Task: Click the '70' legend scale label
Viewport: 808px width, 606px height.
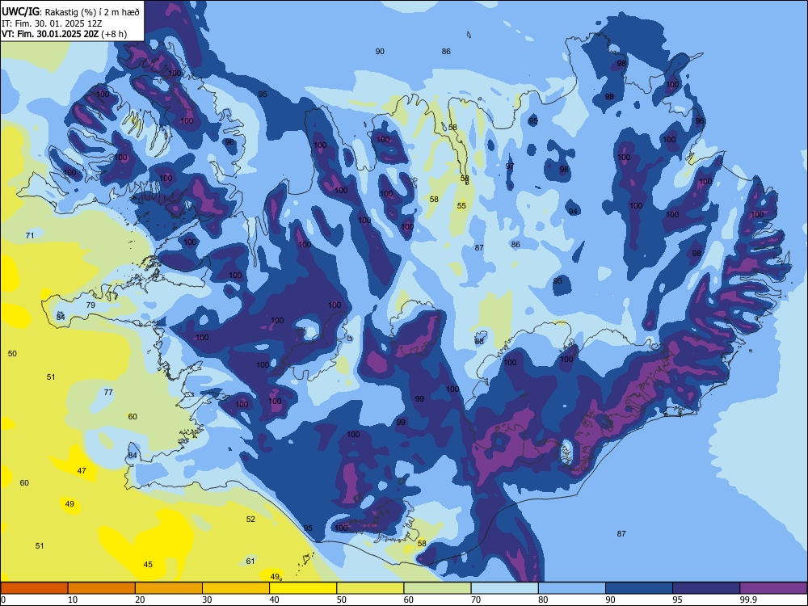Action: 476,600
